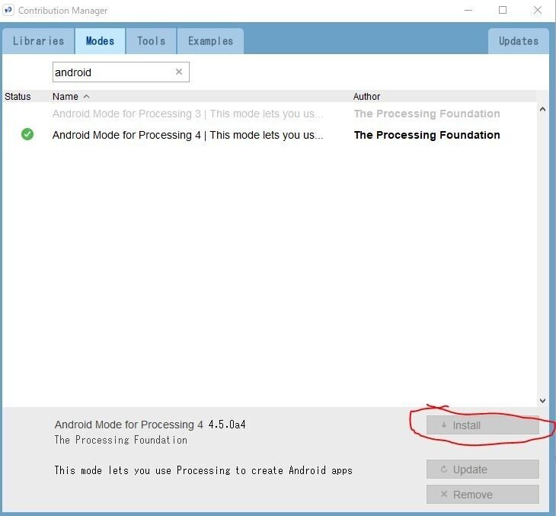Open the Tools tab
556x516 pixels.
point(151,41)
